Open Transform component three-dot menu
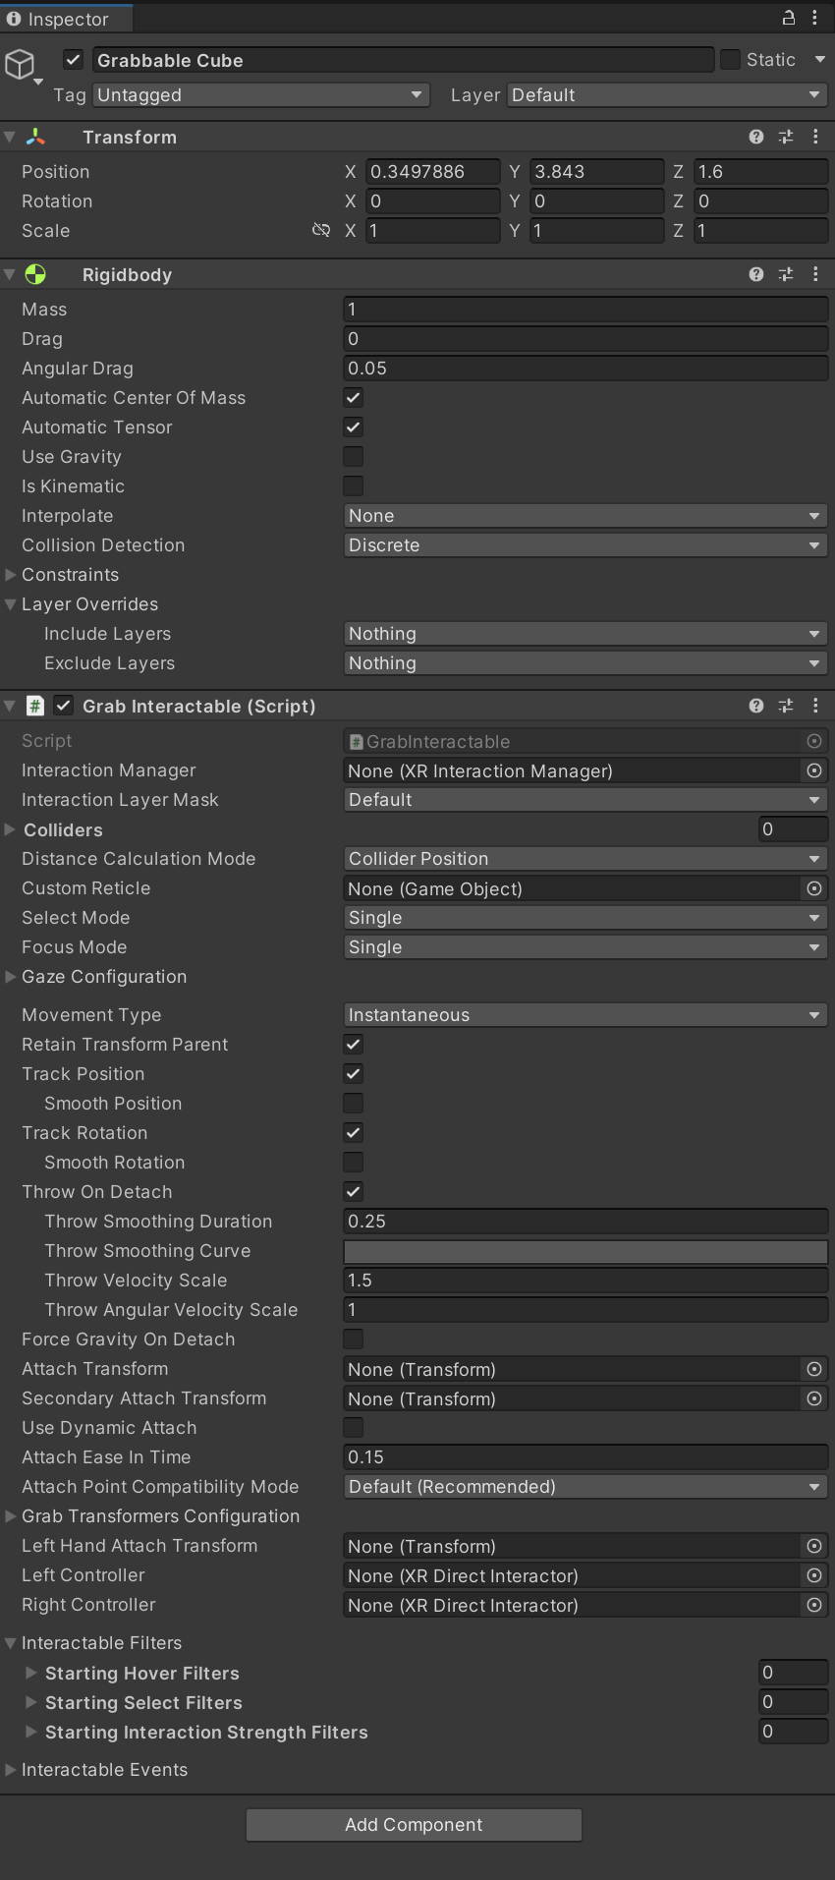Screen dimensions: 835x1880 pos(815,137)
